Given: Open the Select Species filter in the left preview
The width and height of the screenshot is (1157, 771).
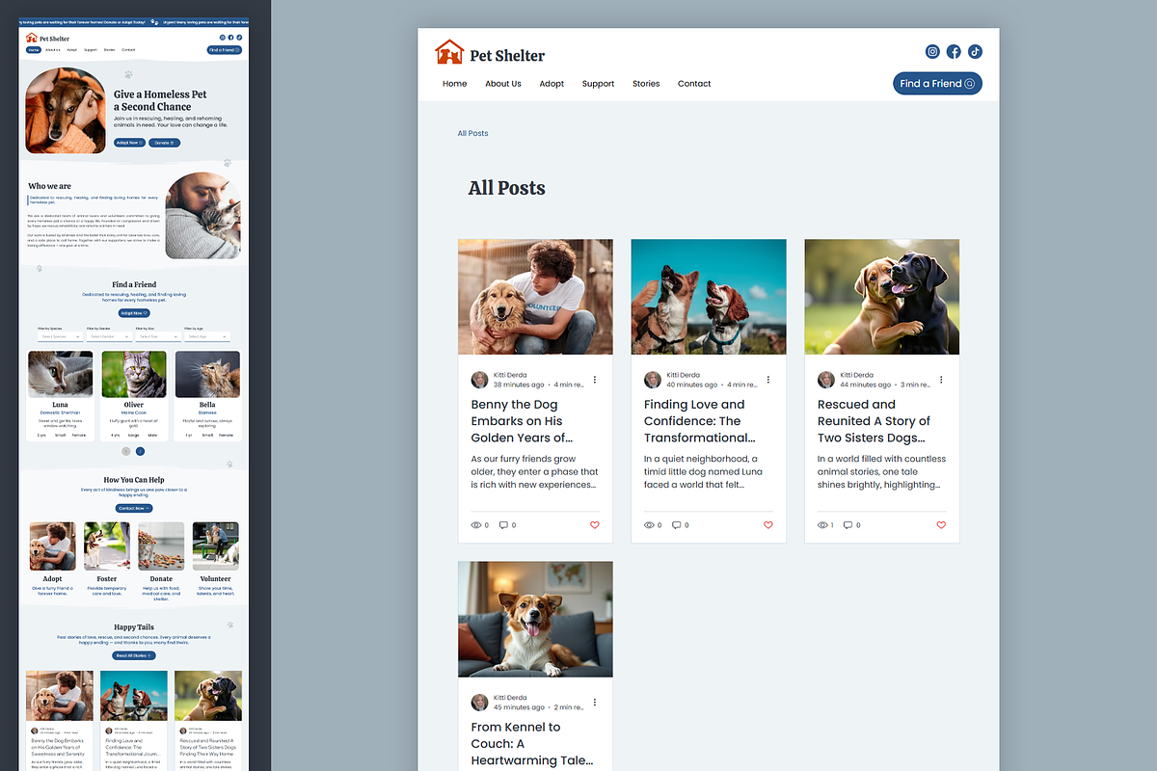Looking at the screenshot, I should [60, 336].
